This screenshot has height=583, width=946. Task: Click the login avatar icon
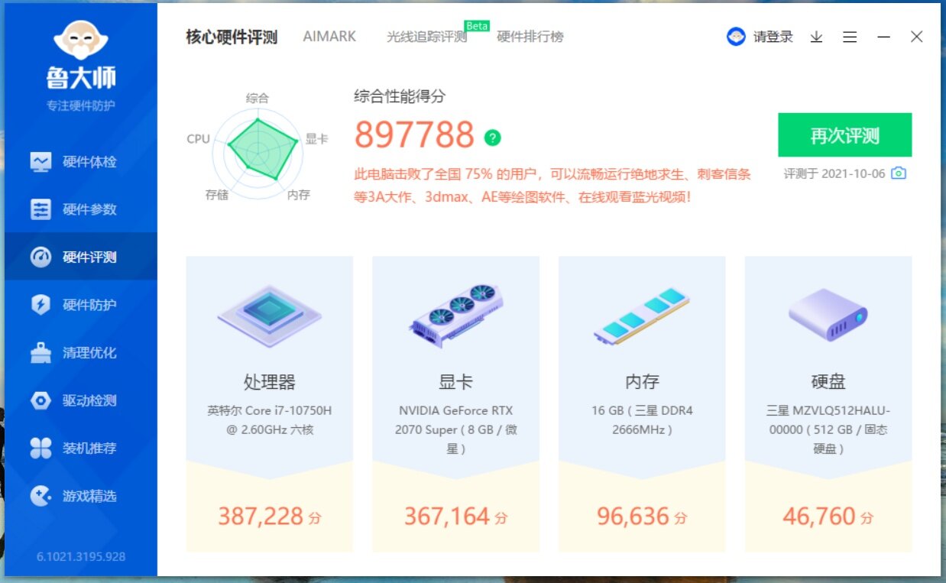pos(736,37)
